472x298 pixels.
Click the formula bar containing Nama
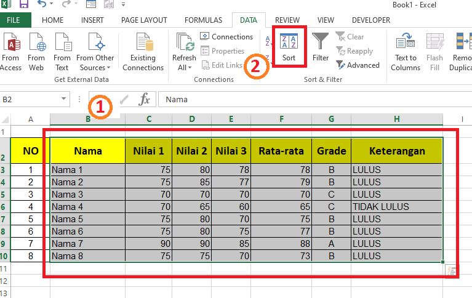pos(314,99)
